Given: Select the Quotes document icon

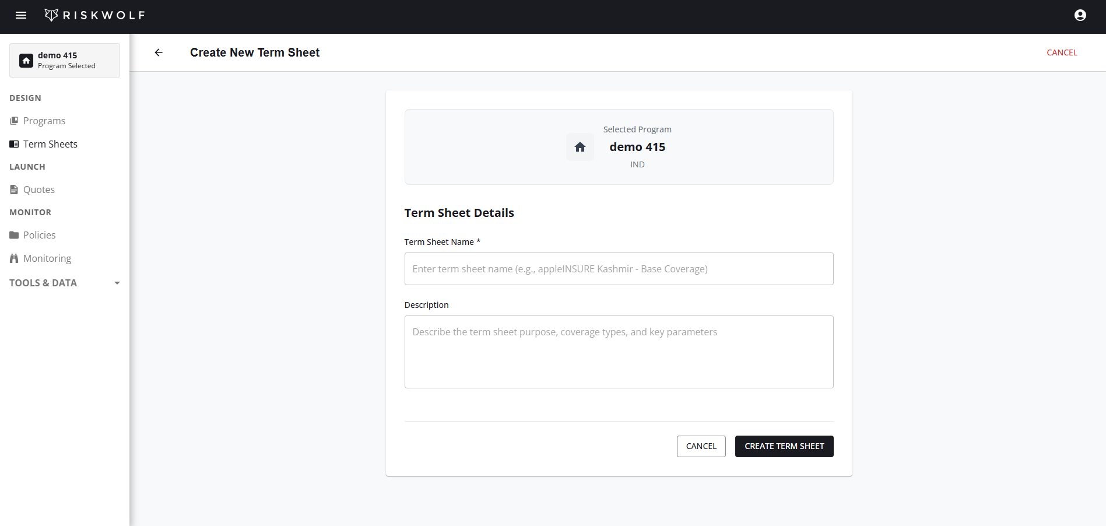Looking at the screenshot, I should [13, 189].
